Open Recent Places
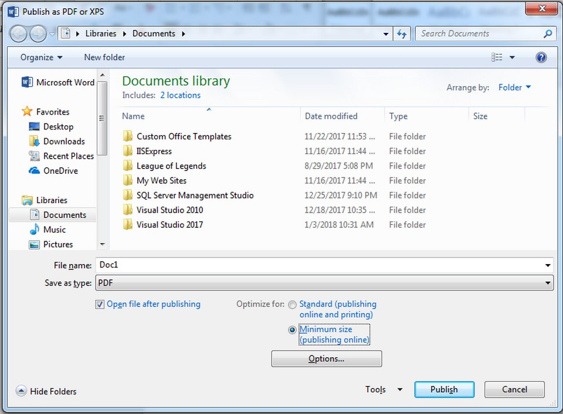 (65, 156)
